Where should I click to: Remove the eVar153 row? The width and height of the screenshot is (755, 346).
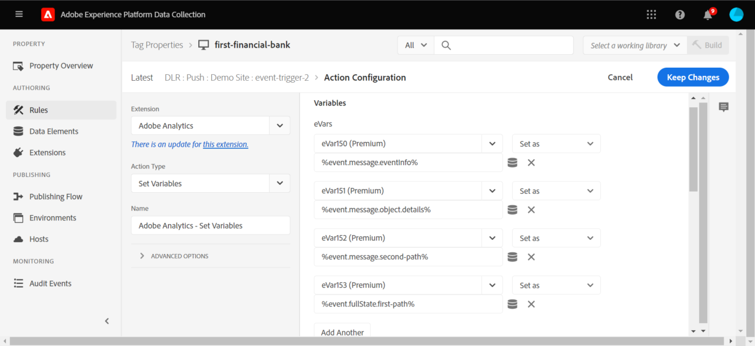[531, 304]
